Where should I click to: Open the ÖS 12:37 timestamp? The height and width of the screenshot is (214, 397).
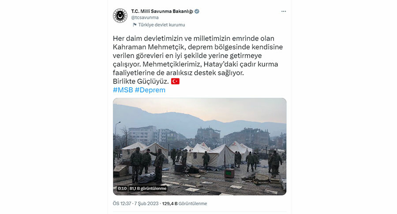(x=122, y=203)
